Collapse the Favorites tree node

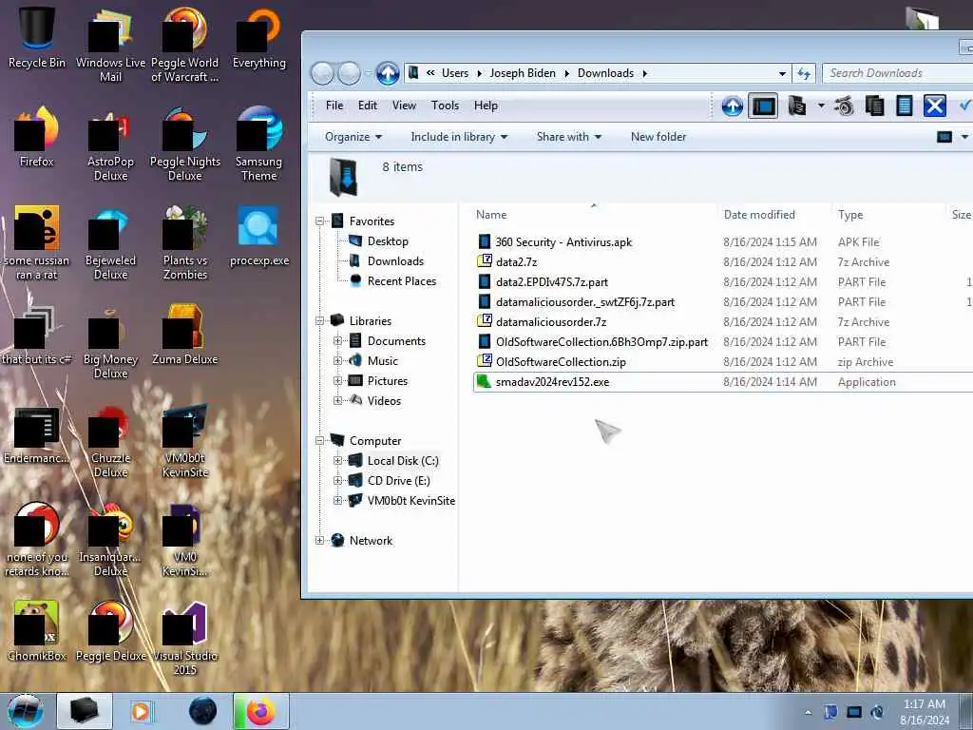click(x=319, y=221)
